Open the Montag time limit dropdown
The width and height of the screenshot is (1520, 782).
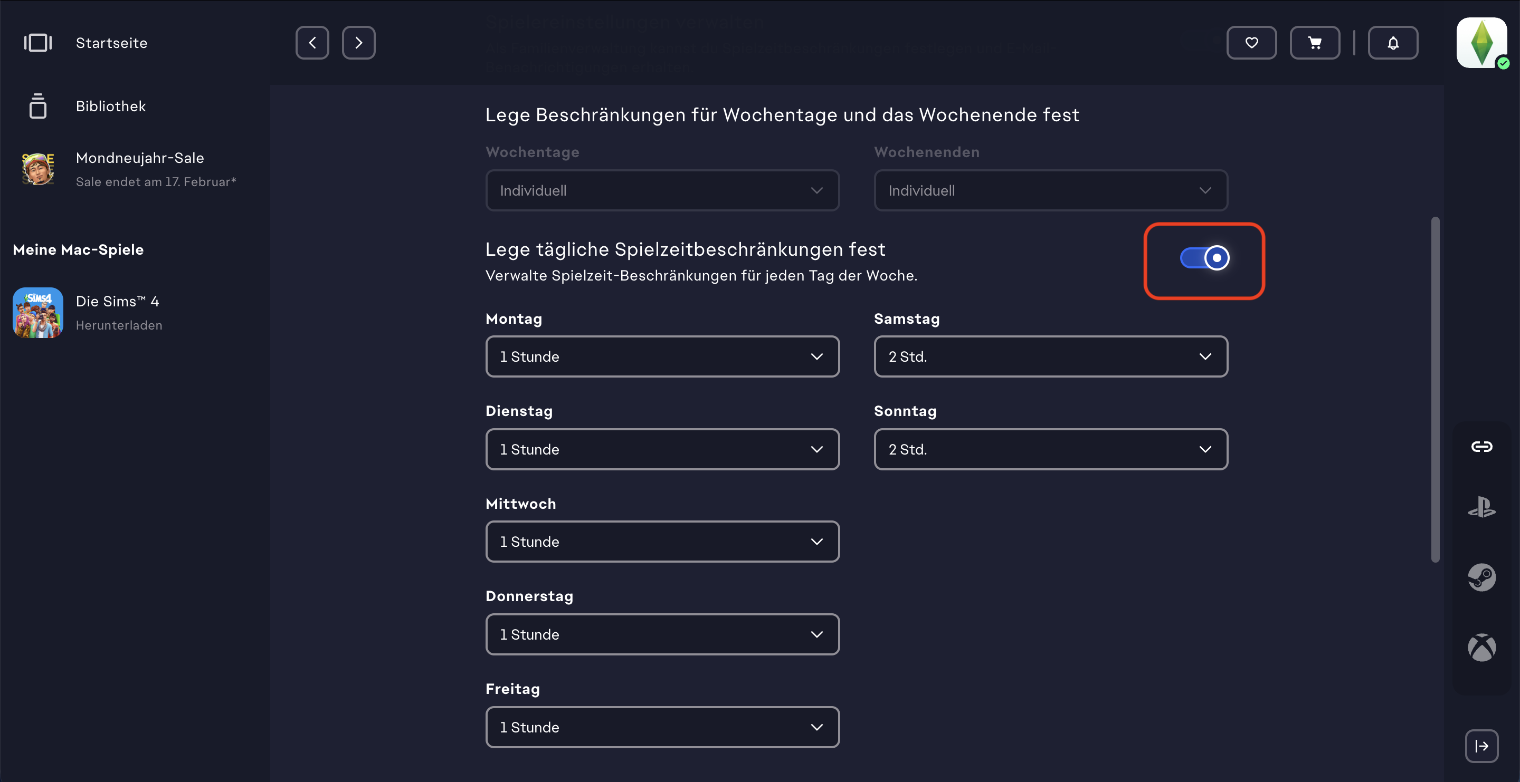tap(662, 356)
